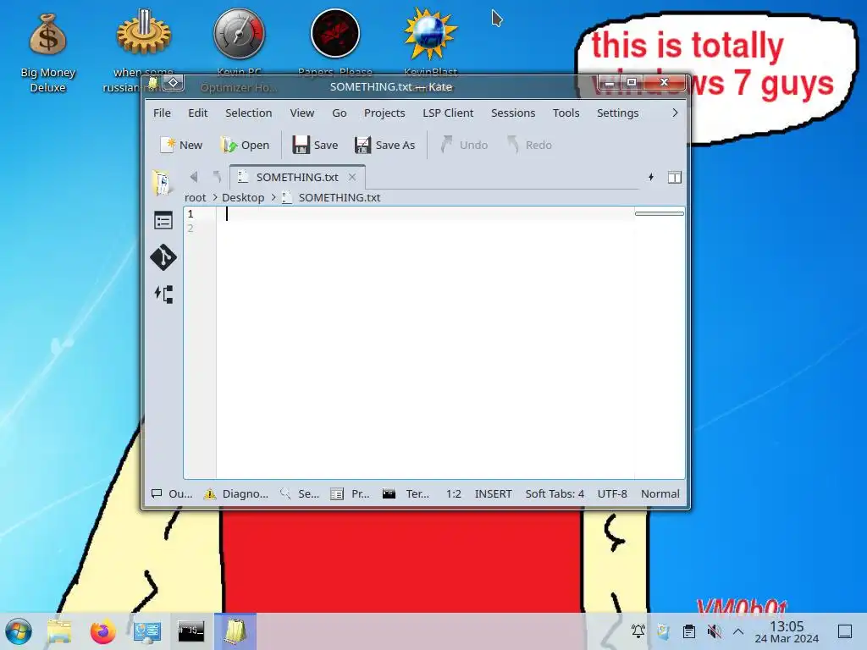Open Kate window menu icon in titlebar

coord(153,83)
